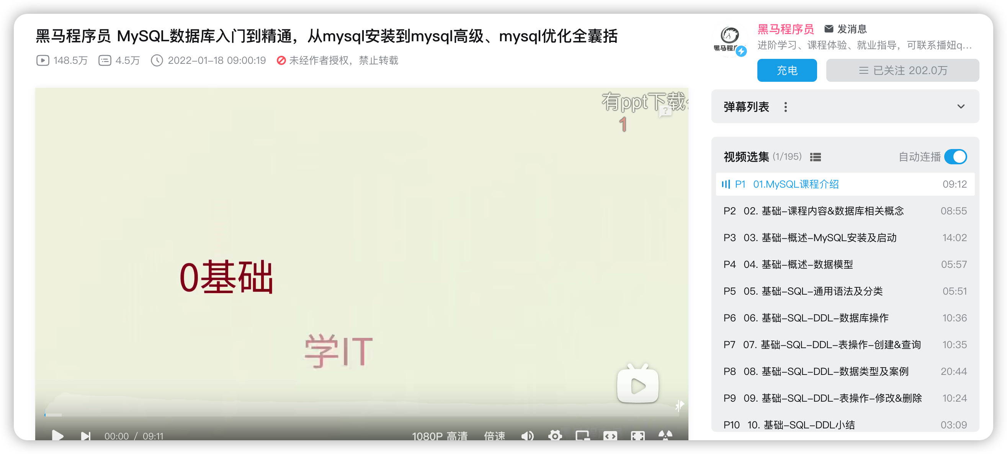Screen dimensions: 1007x454
Task: Select episode P7 表操作-创建&查询
Action: pyautogui.click(x=845, y=345)
